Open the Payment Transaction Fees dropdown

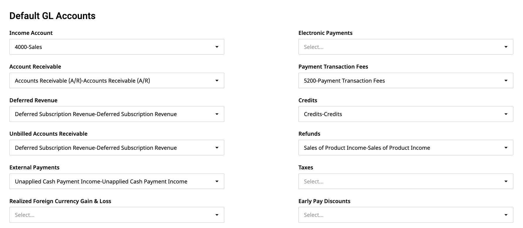click(406, 81)
